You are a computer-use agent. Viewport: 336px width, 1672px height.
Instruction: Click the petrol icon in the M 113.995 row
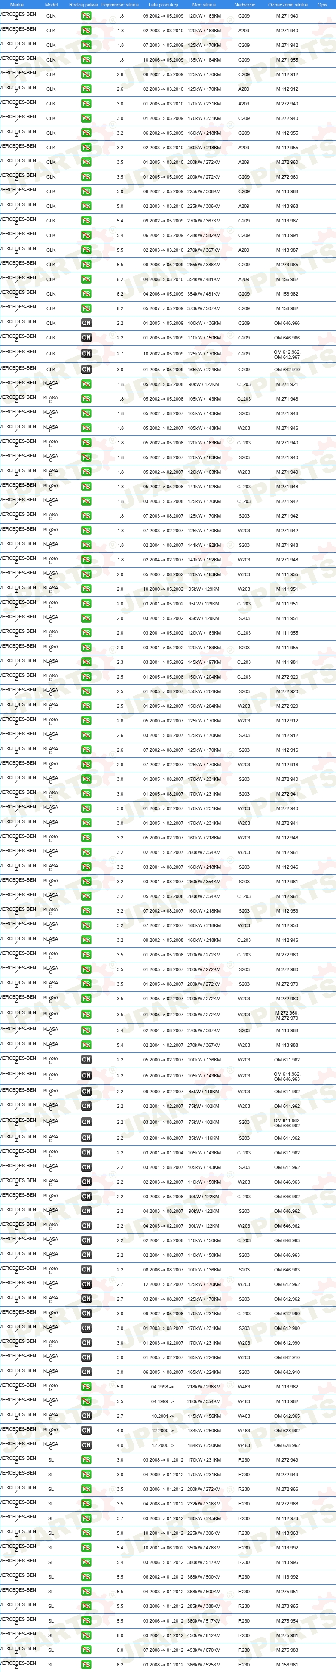(86, 1562)
